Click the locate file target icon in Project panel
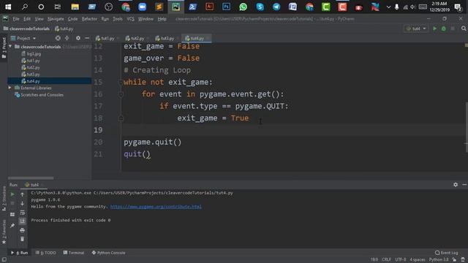 (x=58, y=38)
